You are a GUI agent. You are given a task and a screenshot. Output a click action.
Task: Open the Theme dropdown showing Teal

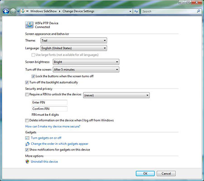(74, 40)
